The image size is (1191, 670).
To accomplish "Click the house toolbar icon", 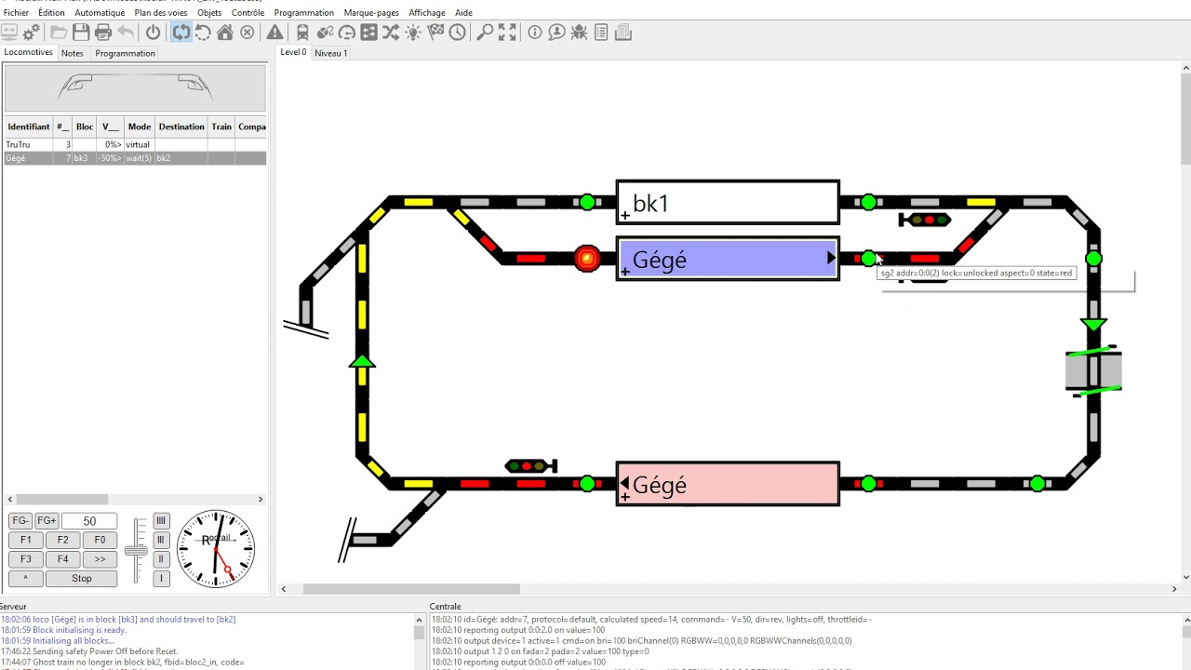I will click(225, 33).
